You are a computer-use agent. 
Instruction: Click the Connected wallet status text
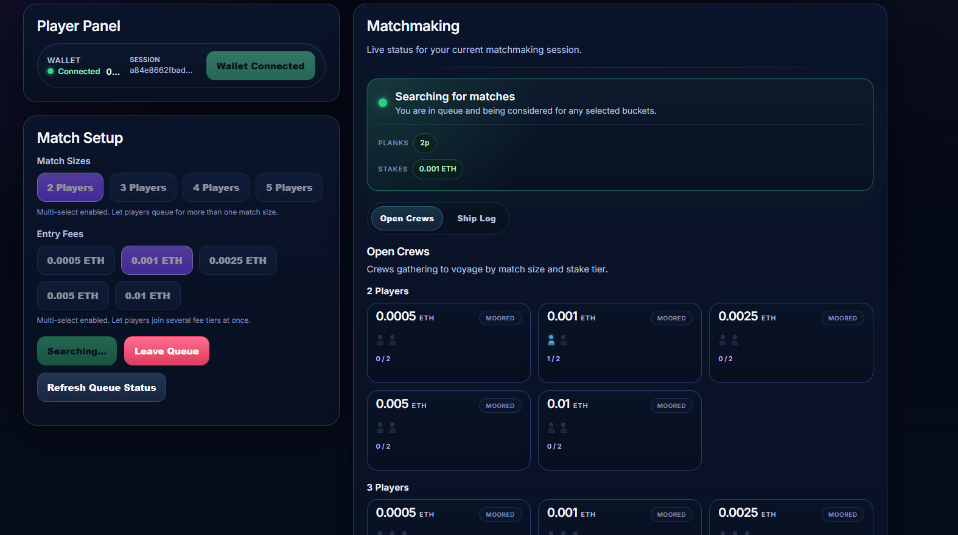click(x=79, y=71)
